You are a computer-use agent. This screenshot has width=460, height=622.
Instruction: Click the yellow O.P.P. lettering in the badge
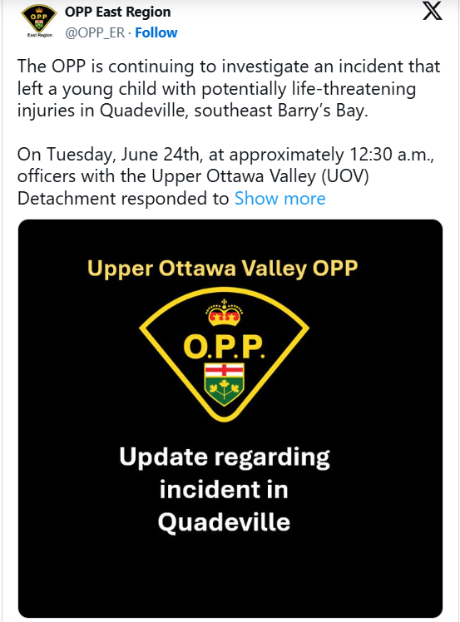(x=224, y=346)
